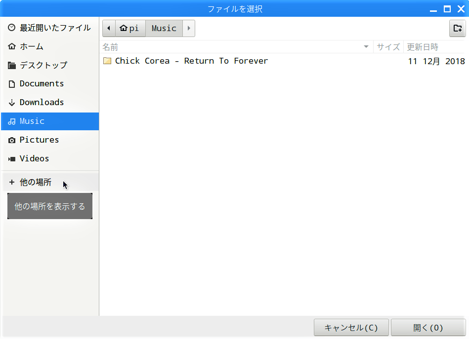Image resolution: width=469 pixels, height=339 pixels.
Task: Click the Videos camcorder icon
Action: pos(12,159)
